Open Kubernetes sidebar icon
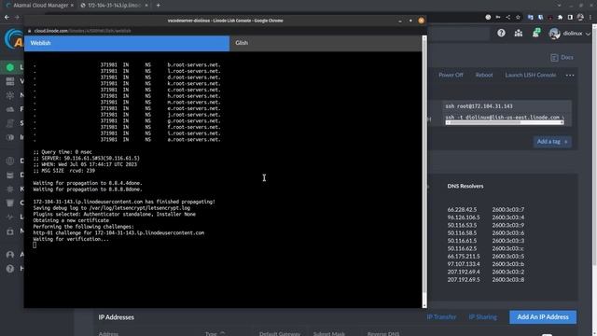This screenshot has height=336, width=597. pos(10,189)
